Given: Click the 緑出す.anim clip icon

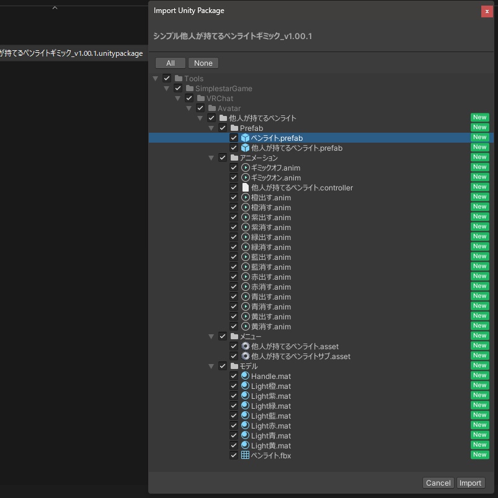Looking at the screenshot, I should coord(245,237).
